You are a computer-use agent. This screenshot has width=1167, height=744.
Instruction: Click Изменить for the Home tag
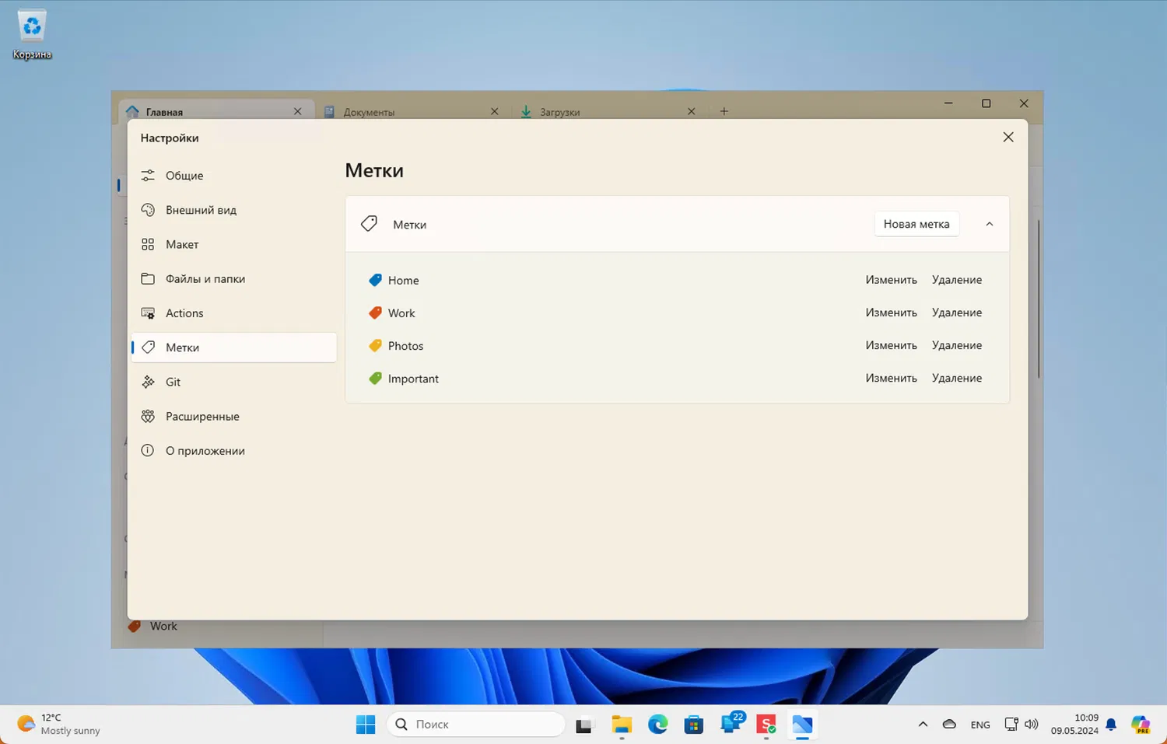891,280
